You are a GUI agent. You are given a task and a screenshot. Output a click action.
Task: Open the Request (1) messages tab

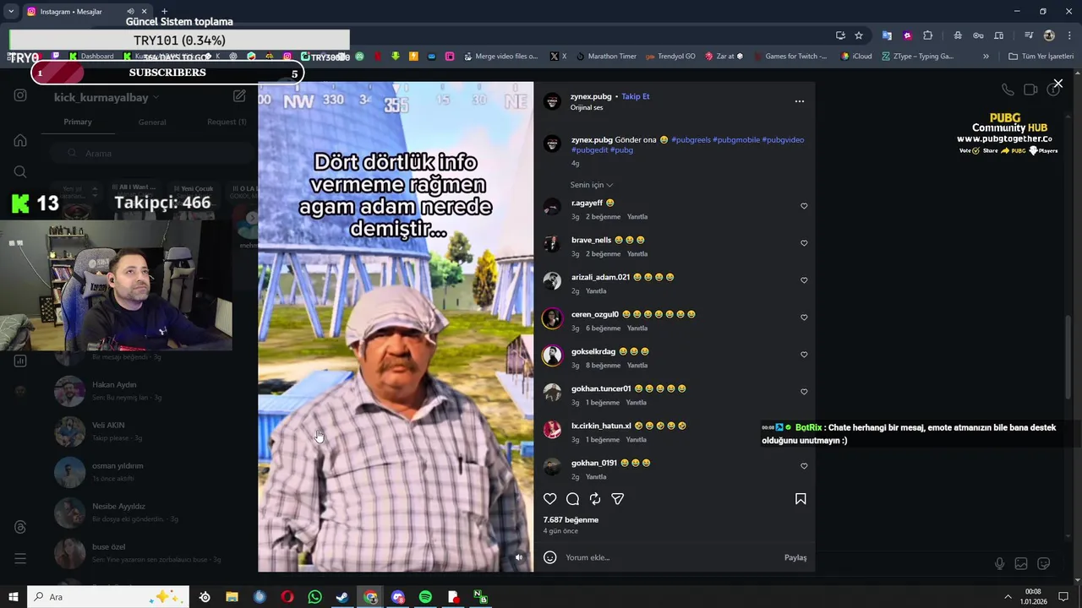[x=227, y=122]
